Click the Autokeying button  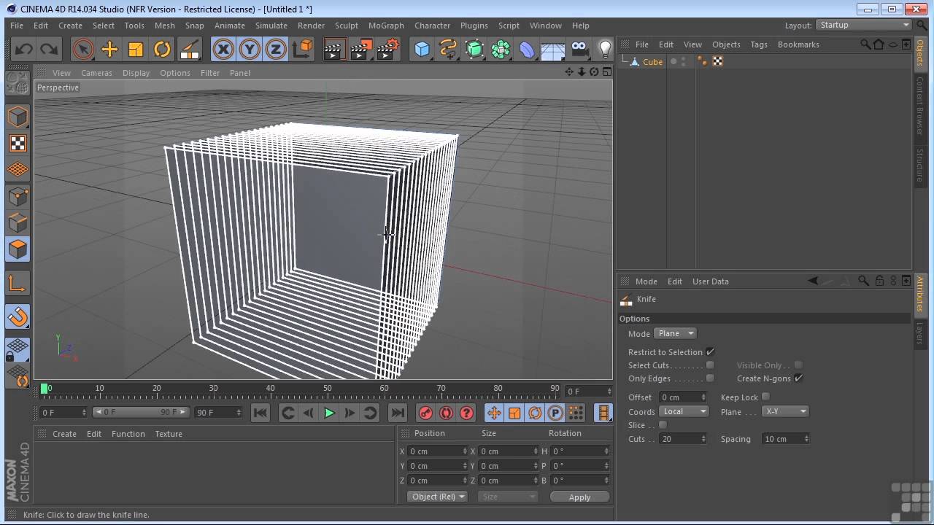446,413
